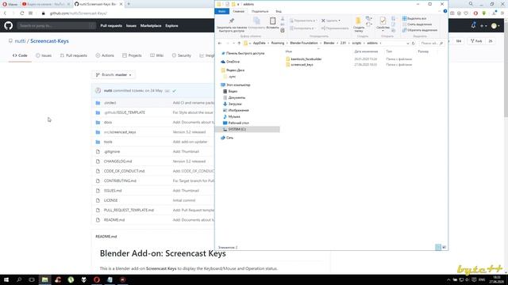
Task: Click the Properties icon in ribbon
Action: tap(383, 21)
